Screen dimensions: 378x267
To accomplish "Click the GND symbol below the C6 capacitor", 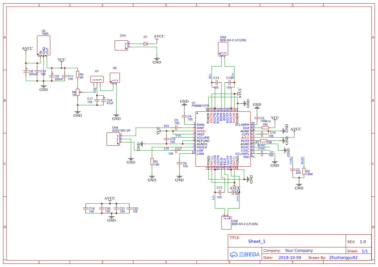I will pyautogui.click(x=179, y=179).
